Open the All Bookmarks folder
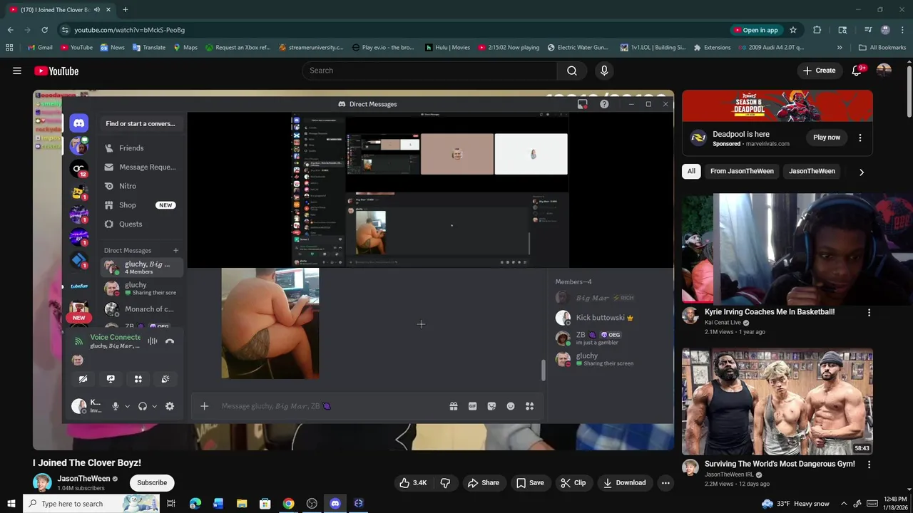913x513 pixels. (882, 47)
